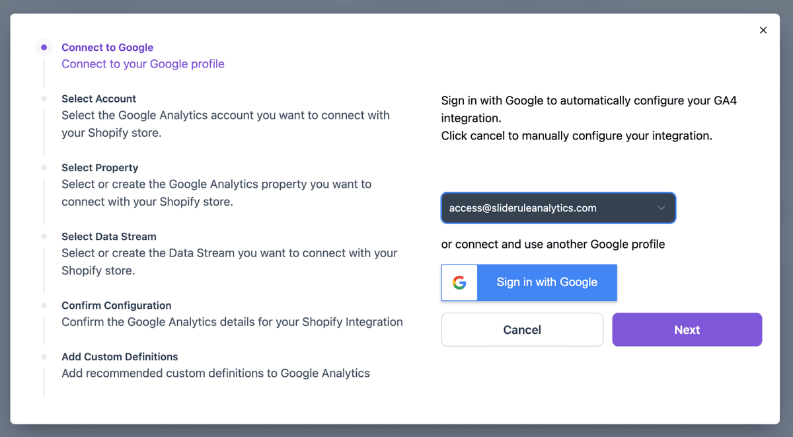The image size is (793, 437).
Task: Open the Select Data Stream step heading
Action: pyautogui.click(x=109, y=237)
